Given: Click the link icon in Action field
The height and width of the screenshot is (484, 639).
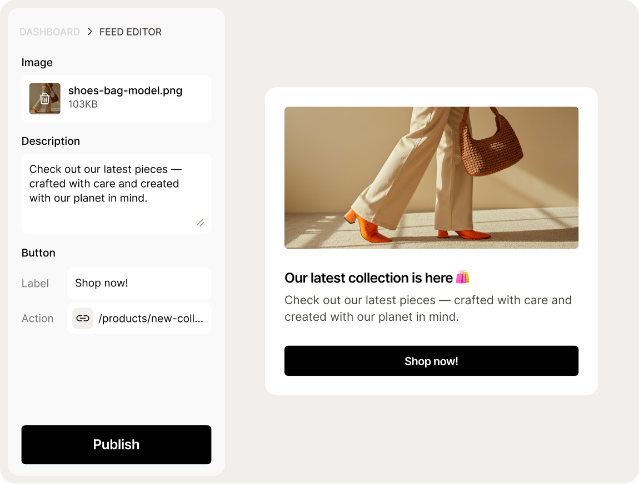Looking at the screenshot, I should (83, 319).
